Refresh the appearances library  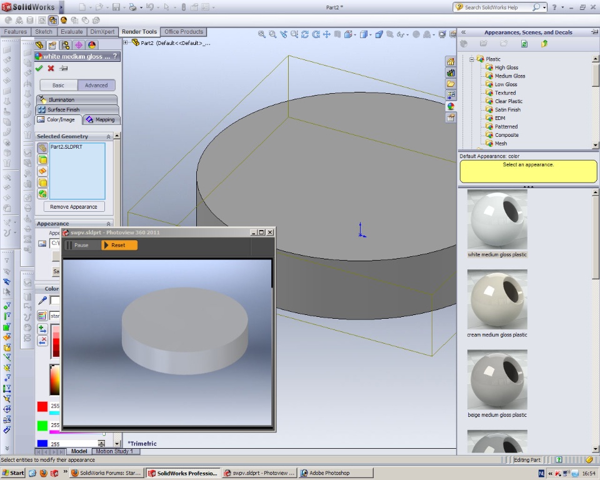[524, 44]
